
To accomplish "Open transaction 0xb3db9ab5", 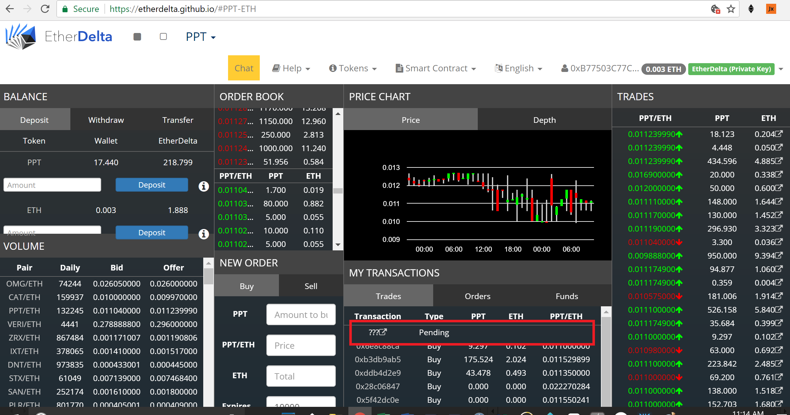I will [x=378, y=359].
